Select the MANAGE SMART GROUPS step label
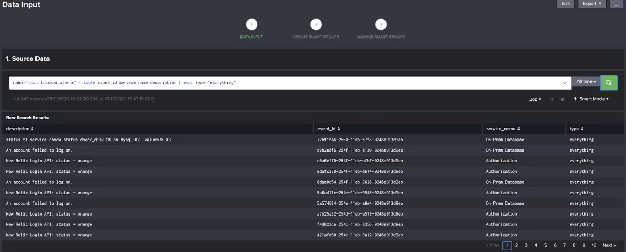The width and height of the screenshot is (626, 252). click(x=381, y=37)
